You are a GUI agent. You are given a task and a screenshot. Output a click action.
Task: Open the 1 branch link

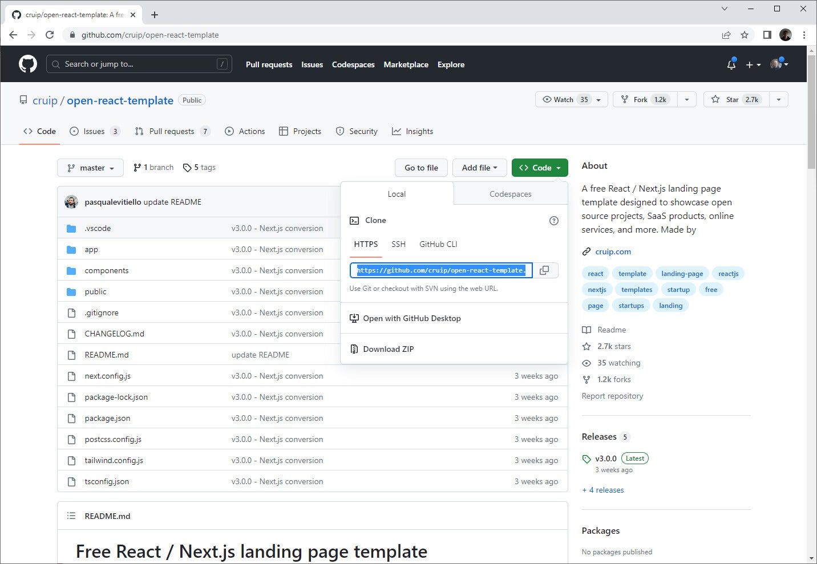click(153, 167)
